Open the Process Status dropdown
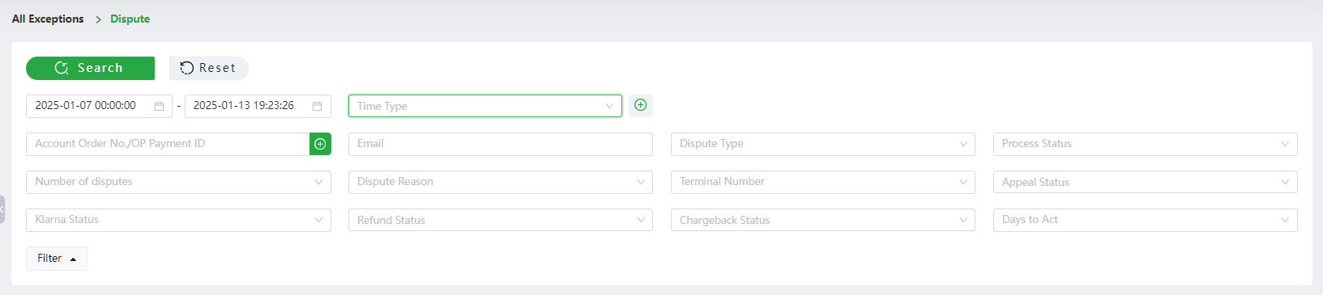 click(1145, 144)
